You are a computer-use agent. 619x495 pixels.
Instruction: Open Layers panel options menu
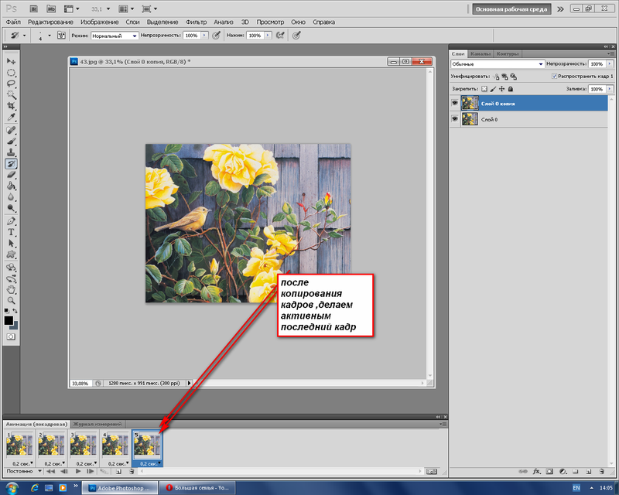(610, 53)
